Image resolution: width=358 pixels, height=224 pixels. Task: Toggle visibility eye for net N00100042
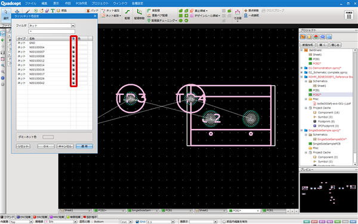[73, 83]
